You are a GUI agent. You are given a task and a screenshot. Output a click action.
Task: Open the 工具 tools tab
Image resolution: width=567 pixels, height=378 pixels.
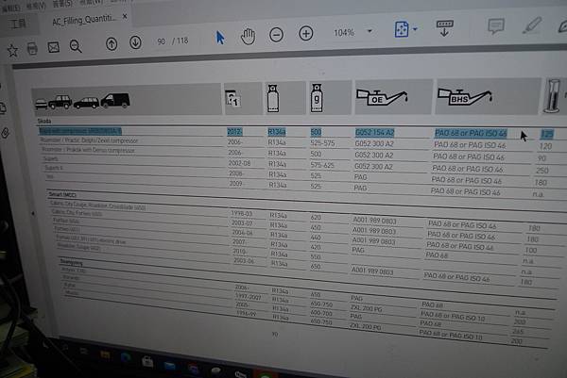17,24
